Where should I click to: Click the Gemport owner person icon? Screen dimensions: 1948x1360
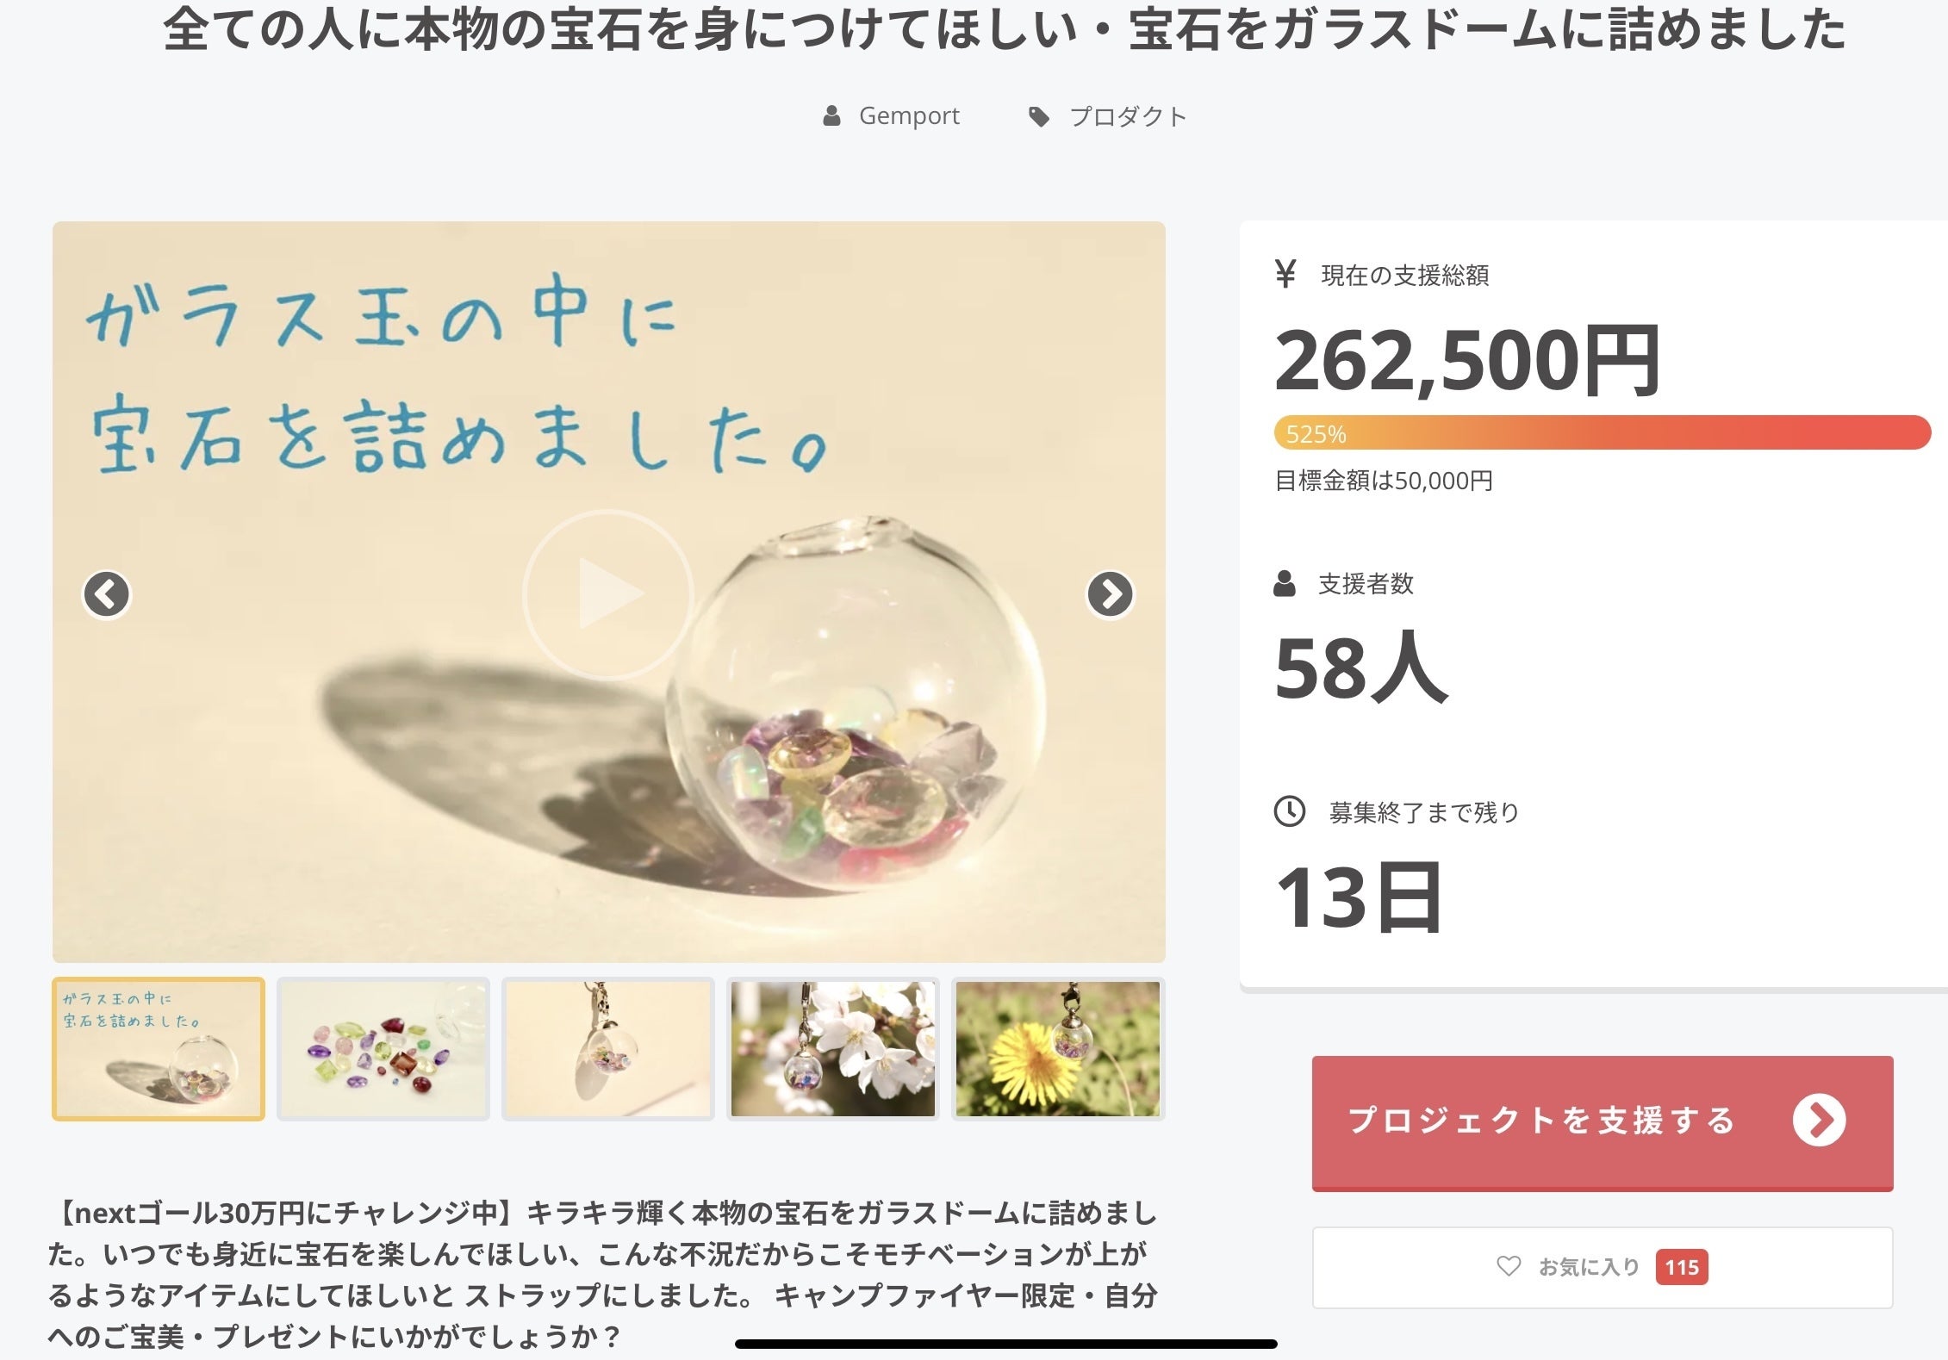click(831, 116)
